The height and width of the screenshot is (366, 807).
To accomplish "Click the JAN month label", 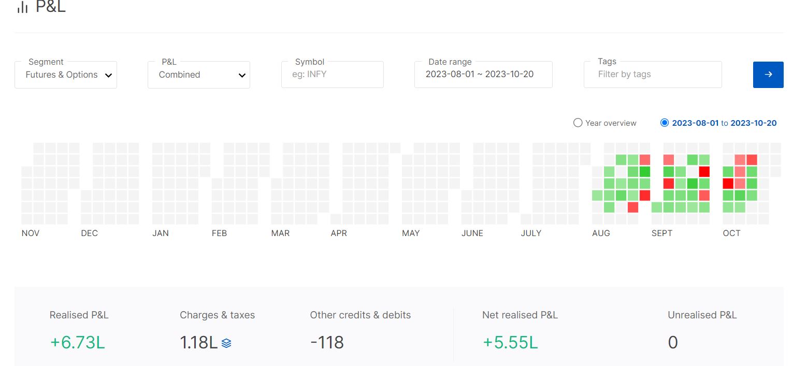I will point(161,233).
